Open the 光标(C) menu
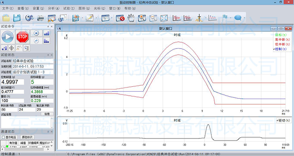This screenshot has height=156, width=294. 100,8
